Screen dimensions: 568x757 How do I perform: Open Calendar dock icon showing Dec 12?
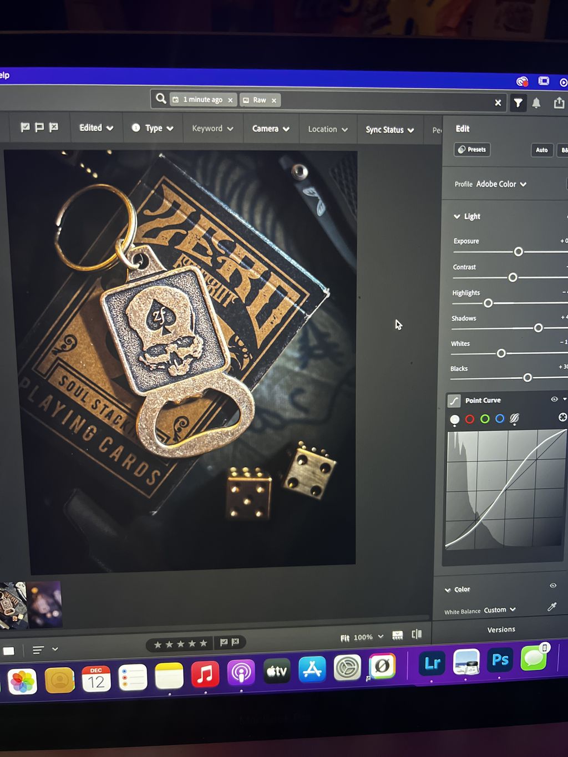pos(96,679)
